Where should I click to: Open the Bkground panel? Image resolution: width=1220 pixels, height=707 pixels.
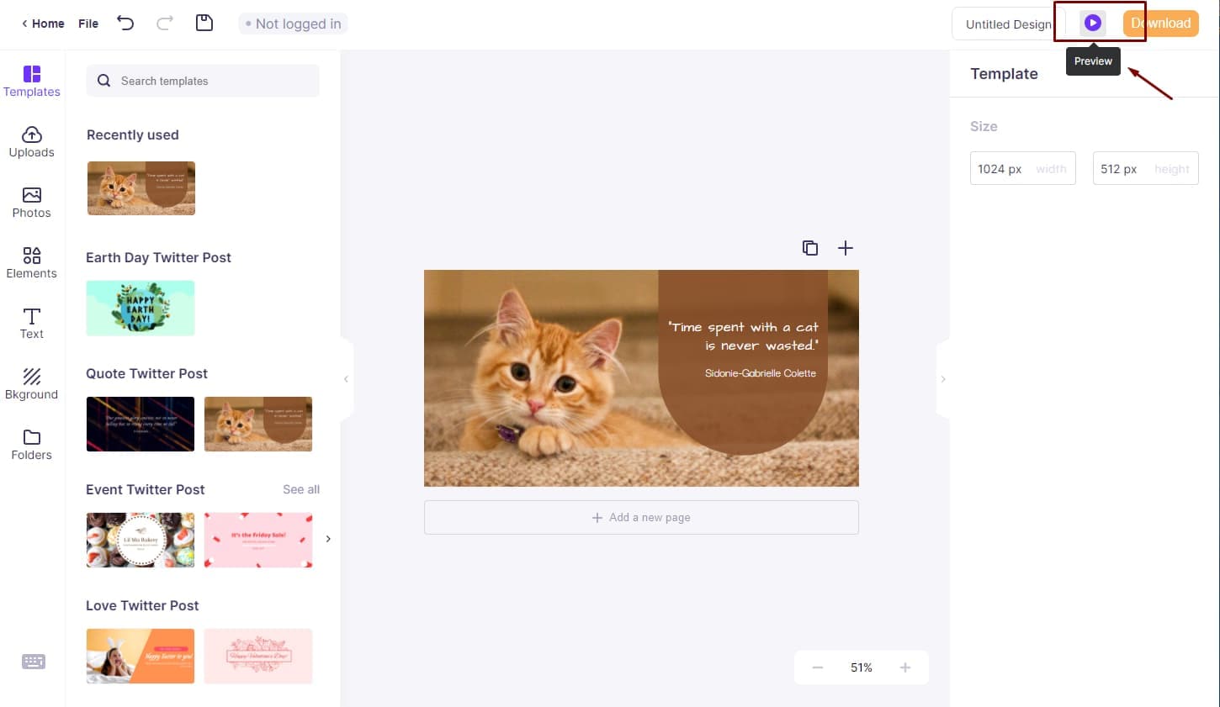[x=32, y=384]
